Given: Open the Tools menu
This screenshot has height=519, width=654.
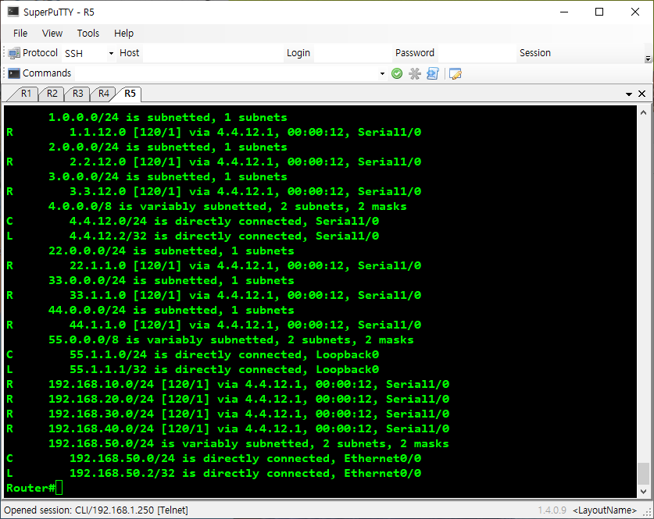Looking at the screenshot, I should pos(88,34).
